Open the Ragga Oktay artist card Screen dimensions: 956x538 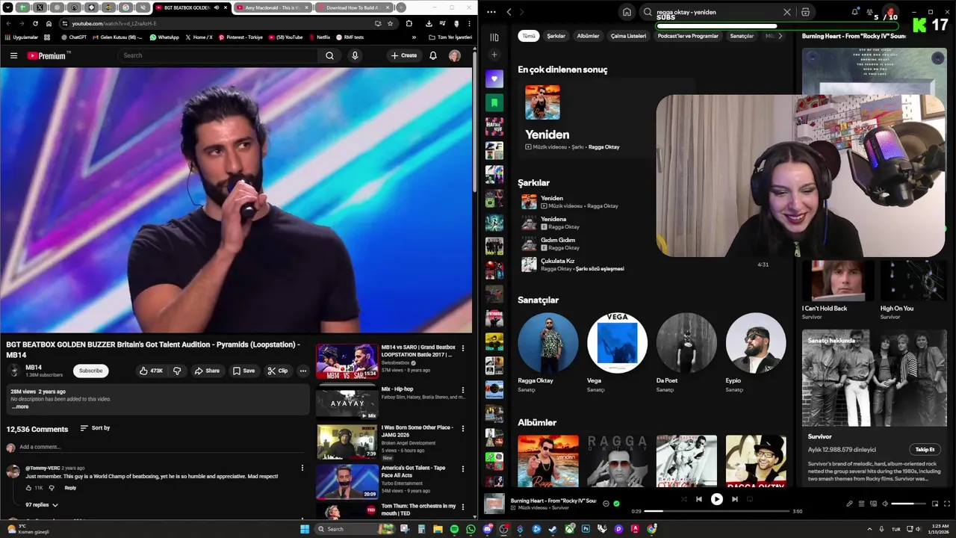click(547, 352)
